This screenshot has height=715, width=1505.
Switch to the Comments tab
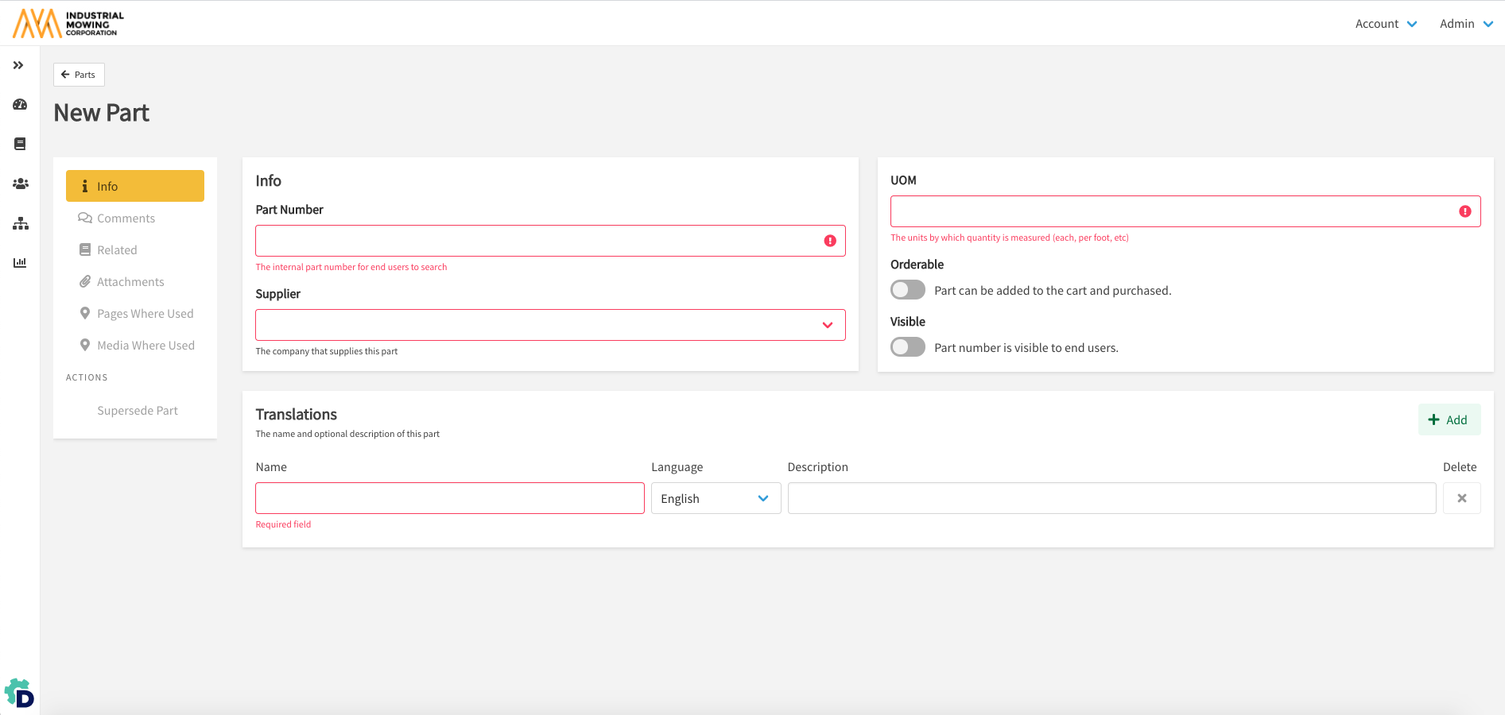[x=126, y=218]
